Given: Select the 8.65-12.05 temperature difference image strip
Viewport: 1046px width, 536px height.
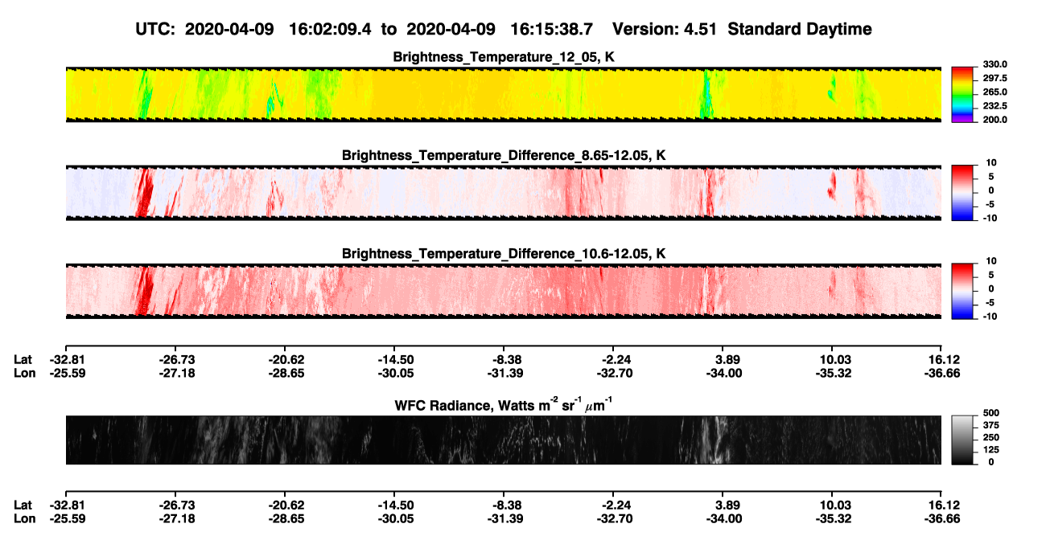Looking at the screenshot, I should (x=503, y=193).
